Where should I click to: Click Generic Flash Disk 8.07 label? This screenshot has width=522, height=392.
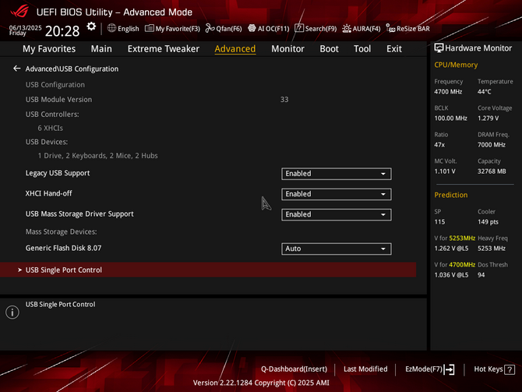pyautogui.click(x=63, y=248)
